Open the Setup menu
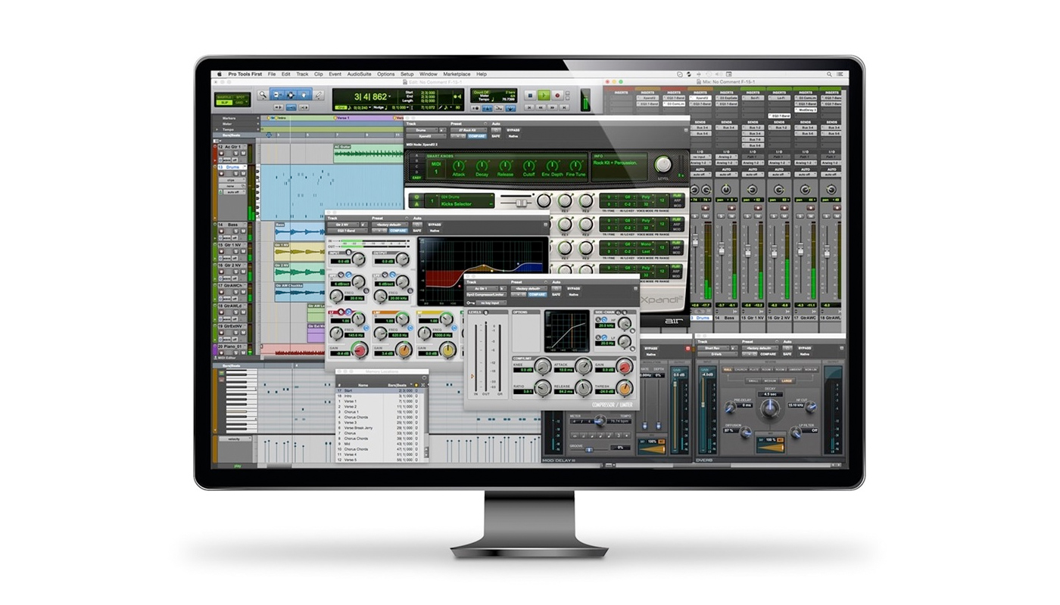This screenshot has width=1060, height=605. click(x=407, y=74)
